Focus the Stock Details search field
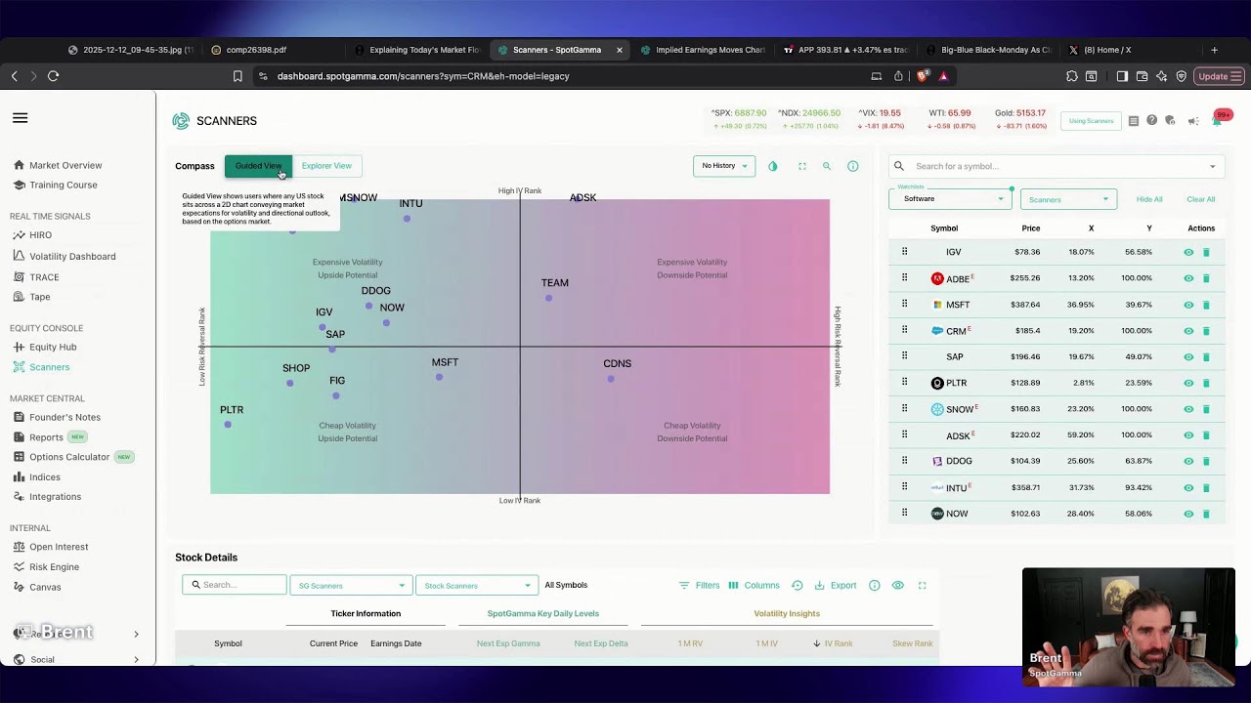1251x703 pixels. coord(235,585)
